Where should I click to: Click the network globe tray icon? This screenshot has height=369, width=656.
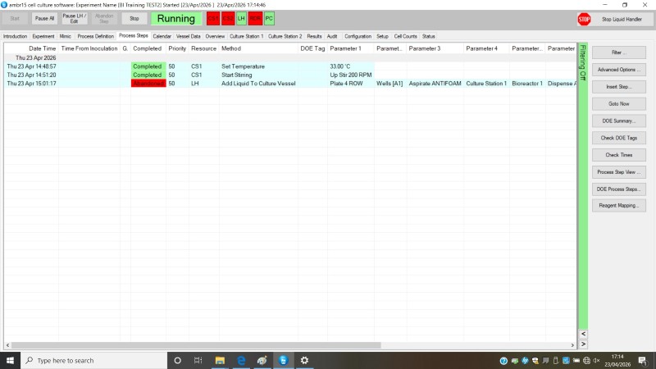[x=586, y=361]
